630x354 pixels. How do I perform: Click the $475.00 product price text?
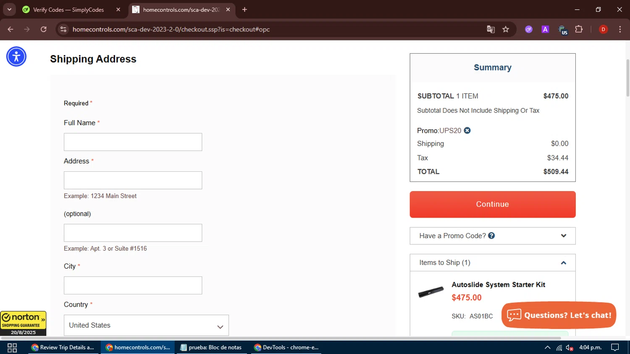[x=467, y=298]
